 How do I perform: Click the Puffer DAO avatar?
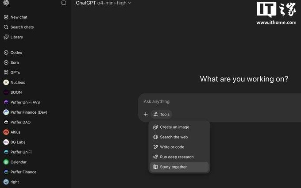(6, 122)
